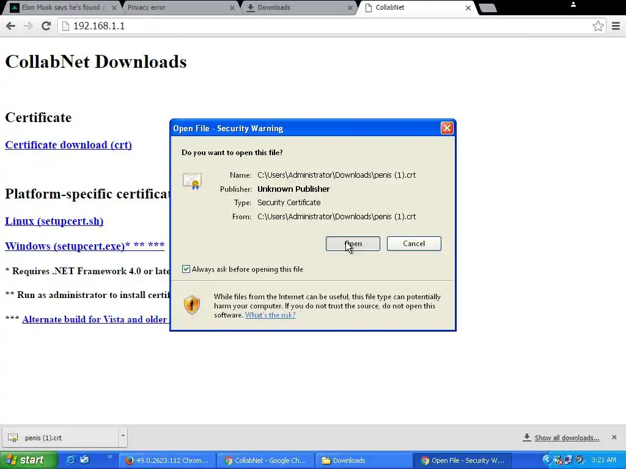Close the Open File Security Warning dialog
Screen dimensions: 626x469
click(447, 128)
